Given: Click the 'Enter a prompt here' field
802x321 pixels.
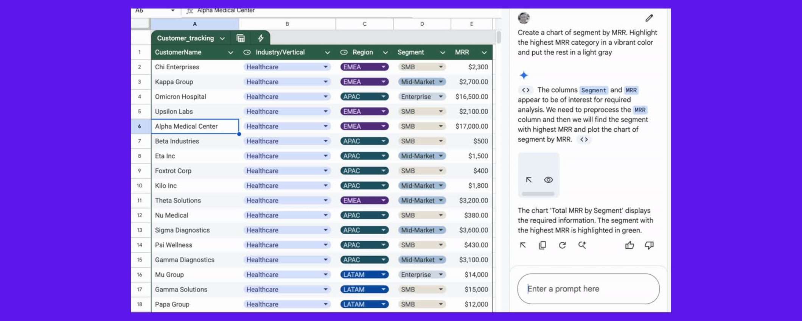Looking at the screenshot, I should 588,289.
